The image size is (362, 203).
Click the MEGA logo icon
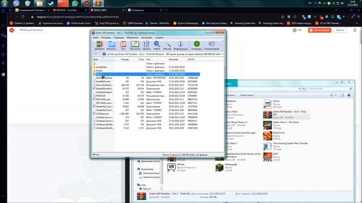[x=11, y=30]
